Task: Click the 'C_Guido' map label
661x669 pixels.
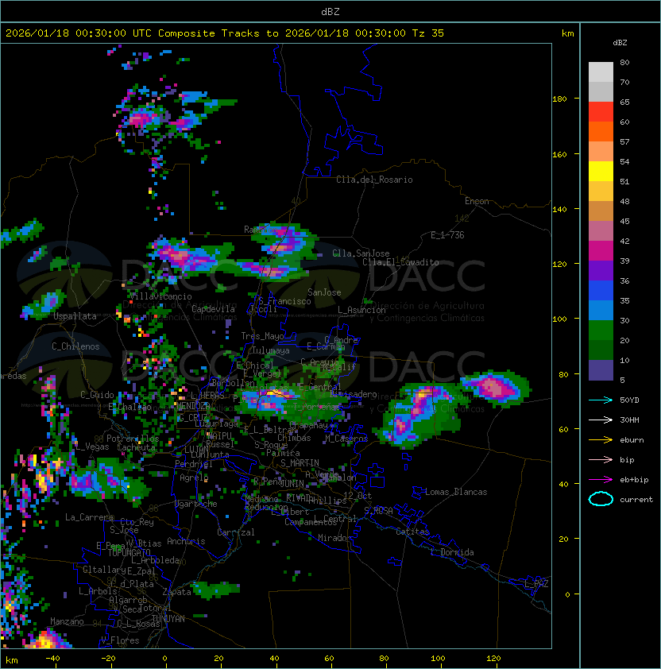Action: tap(97, 395)
